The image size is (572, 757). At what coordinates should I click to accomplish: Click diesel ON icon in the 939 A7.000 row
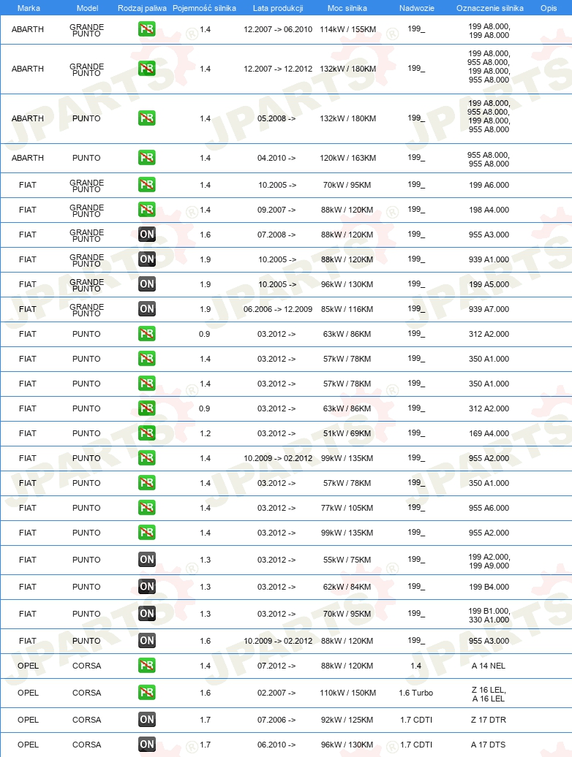[x=147, y=309]
